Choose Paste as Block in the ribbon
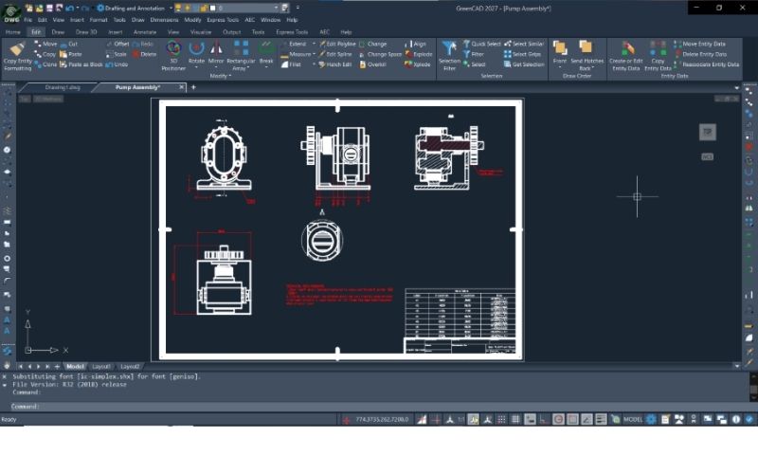758x474 pixels. click(x=81, y=64)
